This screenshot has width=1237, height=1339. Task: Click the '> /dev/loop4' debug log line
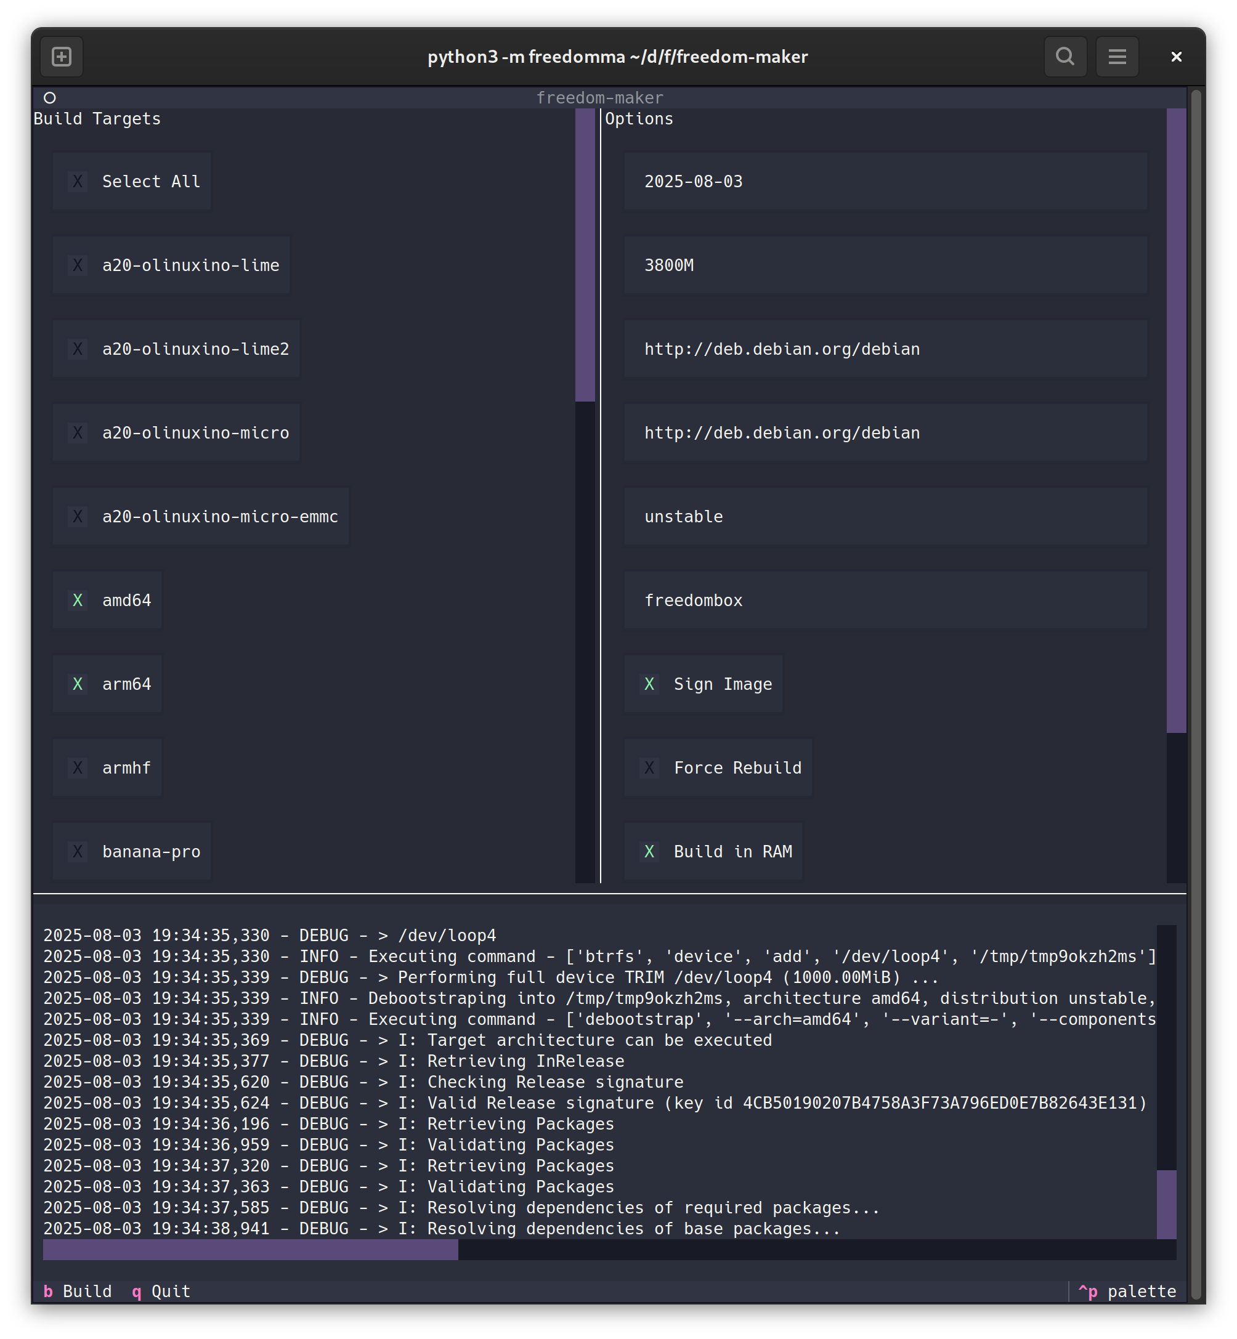coord(270,935)
